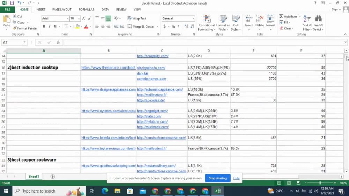Viewport: 349px width, 196px height.
Task: Open Sort & Filter menu
Action: click(x=307, y=23)
